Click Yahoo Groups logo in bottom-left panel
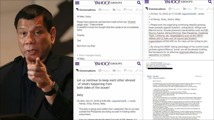214x120 pixels. (108, 64)
